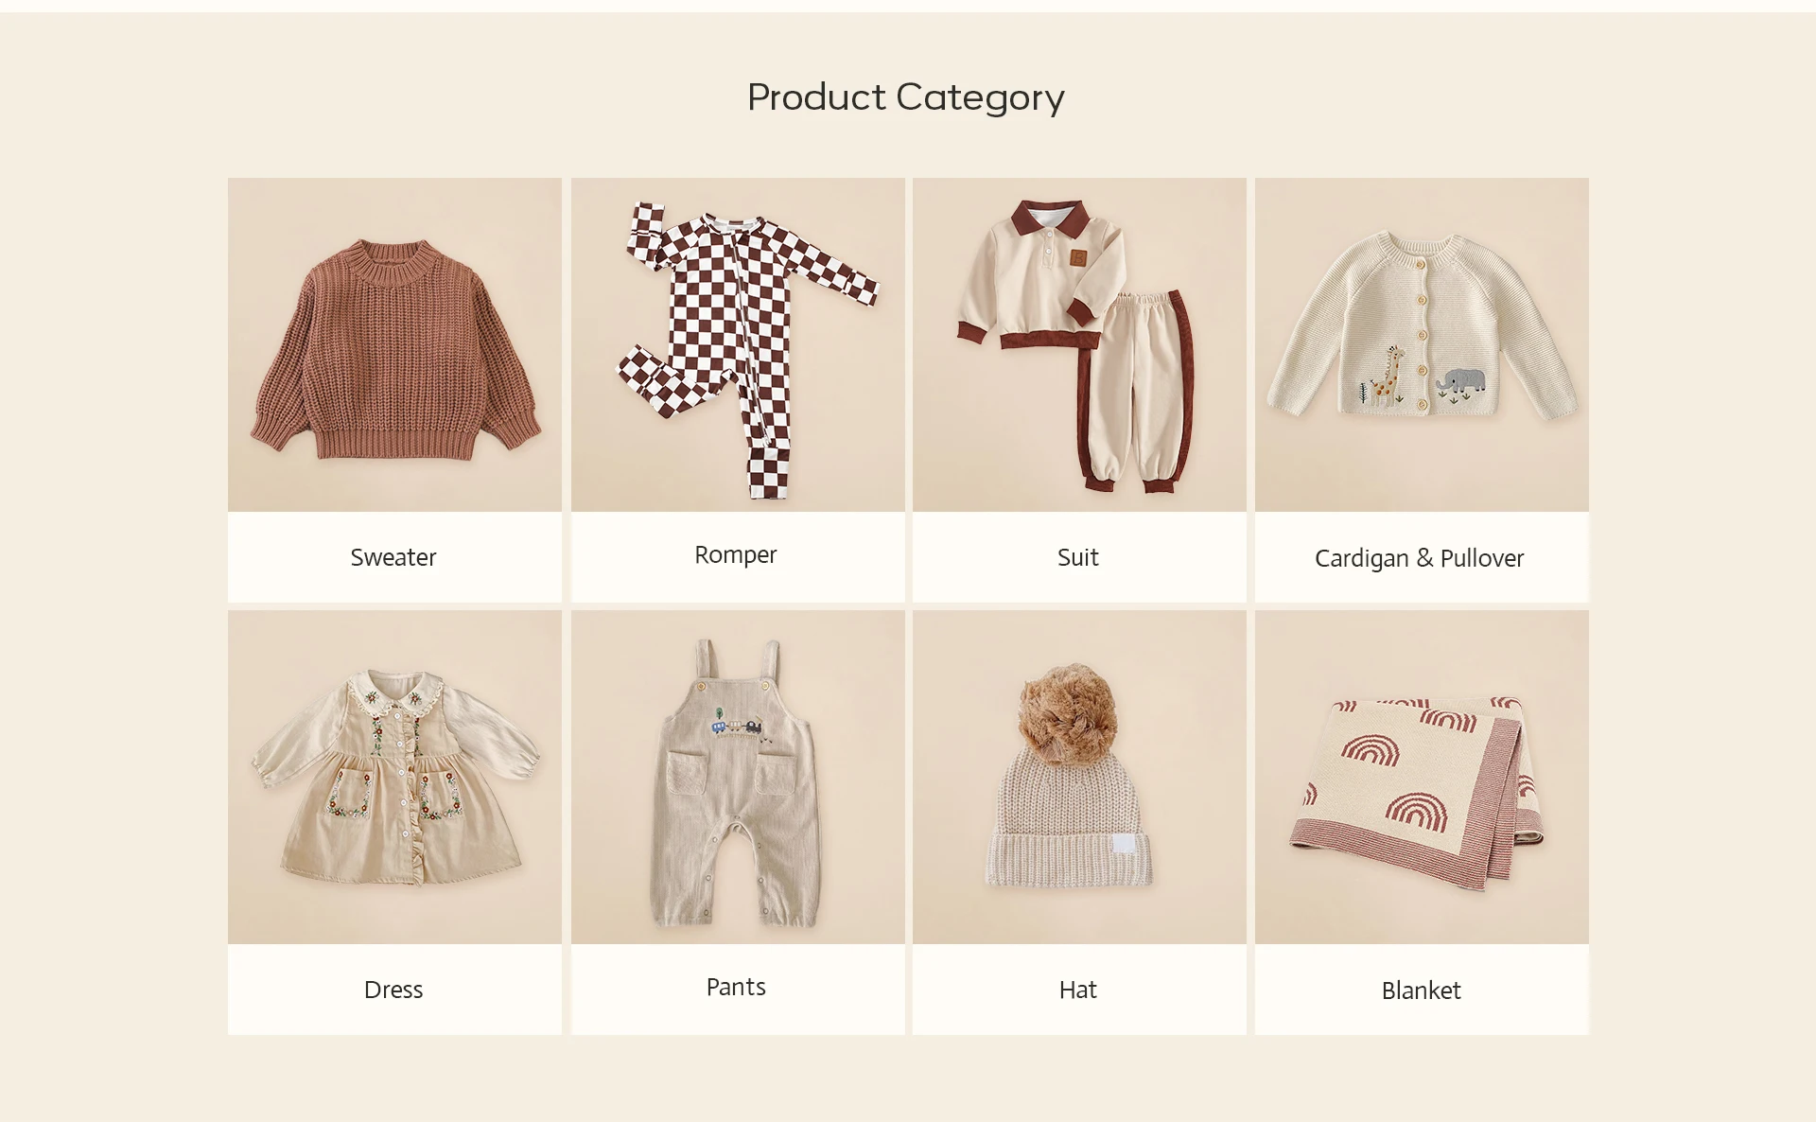The image size is (1816, 1122).
Task: Click the giraffe embroidery on the cardigan
Action: [x=1388, y=376]
